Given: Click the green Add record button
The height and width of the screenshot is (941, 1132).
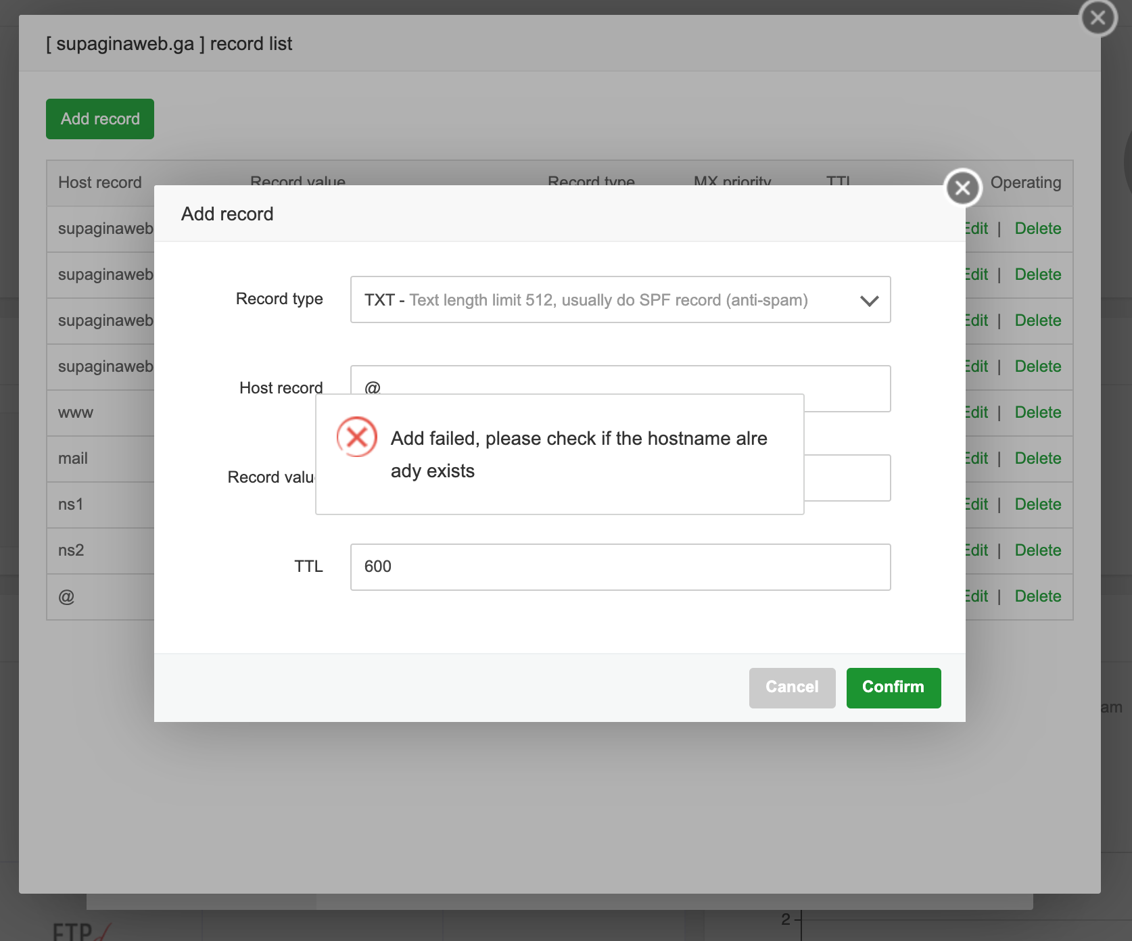Looking at the screenshot, I should pyautogui.click(x=100, y=119).
